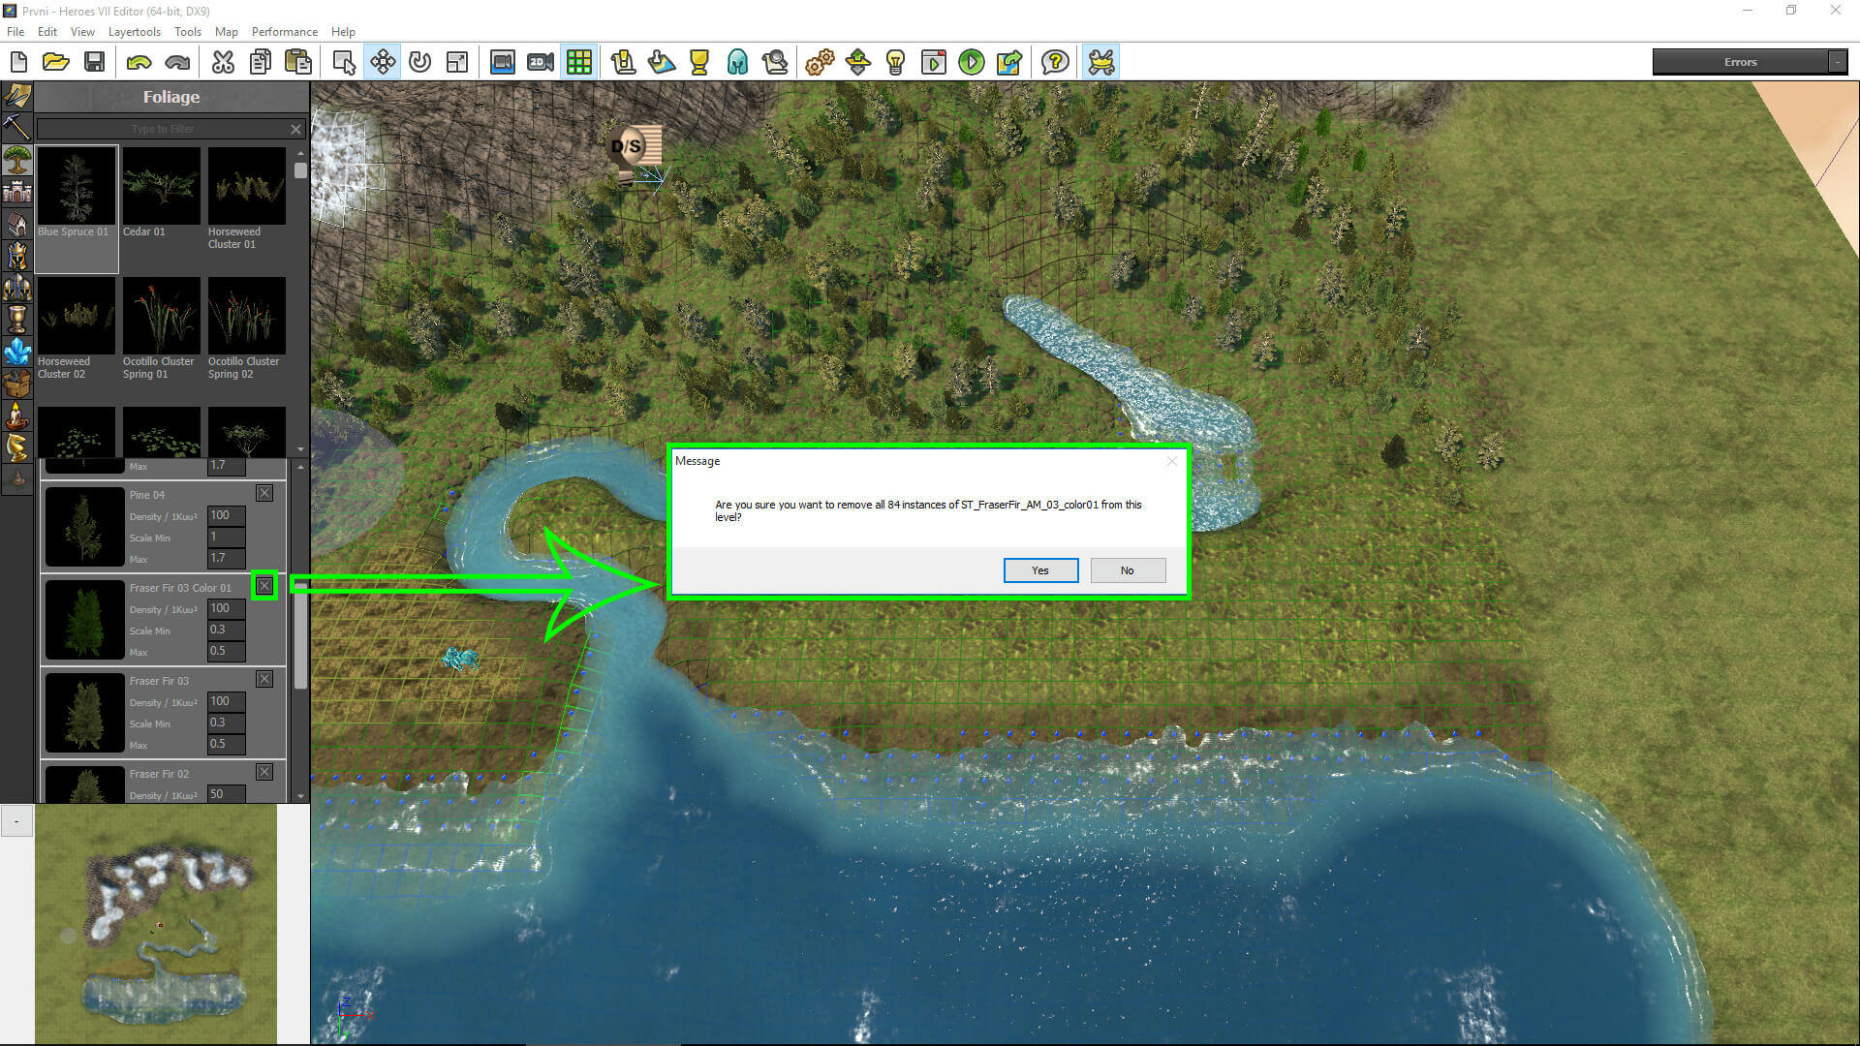Open the Tools menu
1860x1046 pixels.
188,32
